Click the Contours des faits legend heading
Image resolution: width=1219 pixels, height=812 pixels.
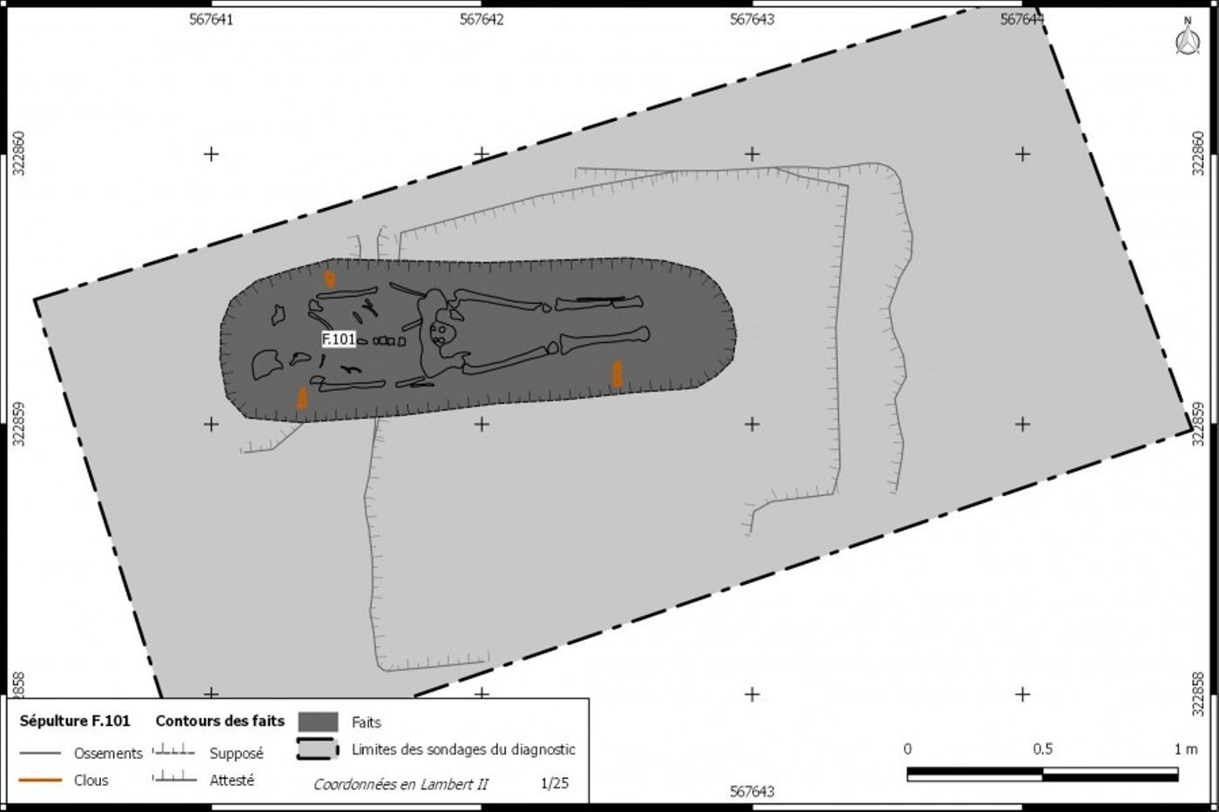219,721
